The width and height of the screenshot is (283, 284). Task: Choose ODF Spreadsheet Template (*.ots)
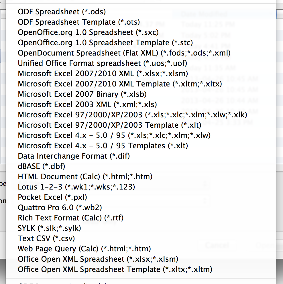pyautogui.click(x=79, y=22)
